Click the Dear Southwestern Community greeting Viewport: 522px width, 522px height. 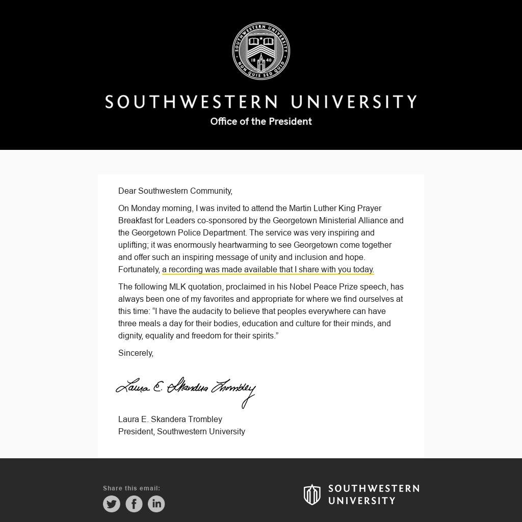click(175, 191)
